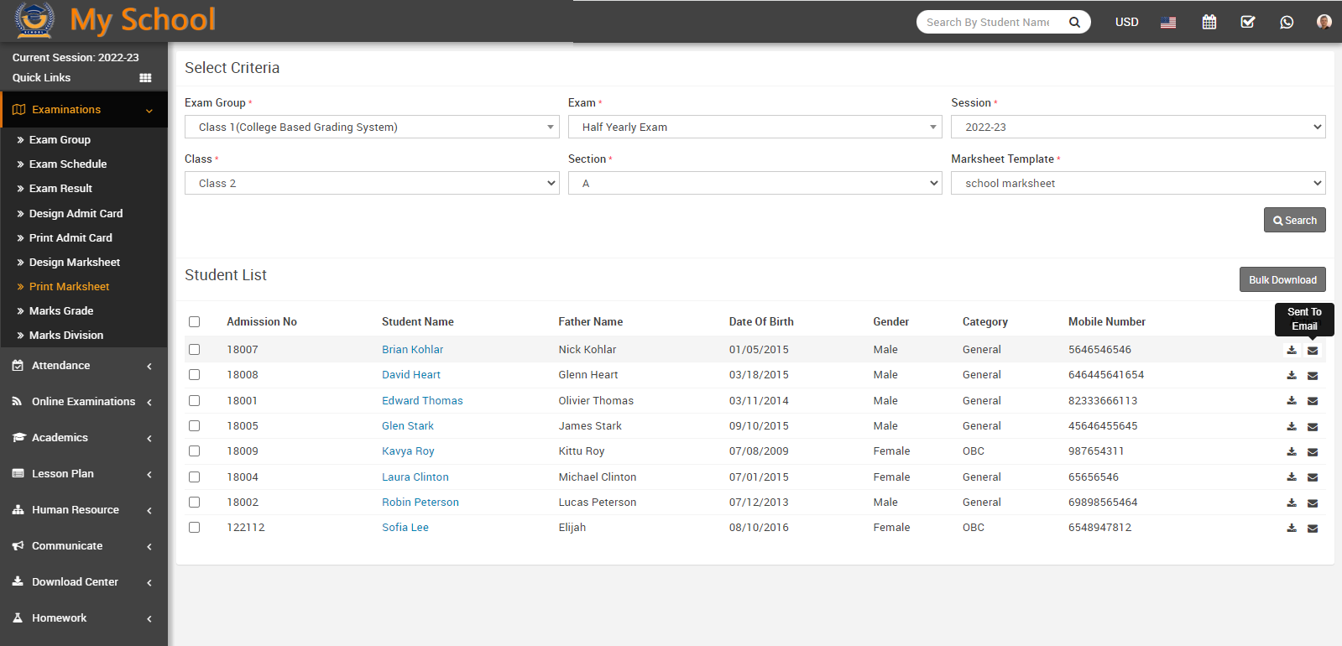The height and width of the screenshot is (646, 1342).
Task: Expand the Attendance sidebar menu
Action: click(82, 366)
